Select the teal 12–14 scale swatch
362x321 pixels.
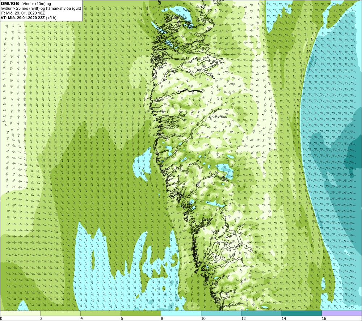[261, 313]
